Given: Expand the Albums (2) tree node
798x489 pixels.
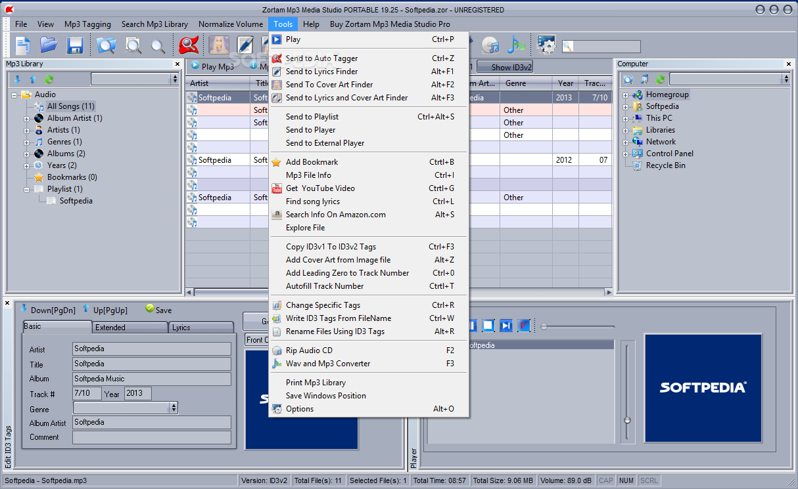Looking at the screenshot, I should coord(27,154).
